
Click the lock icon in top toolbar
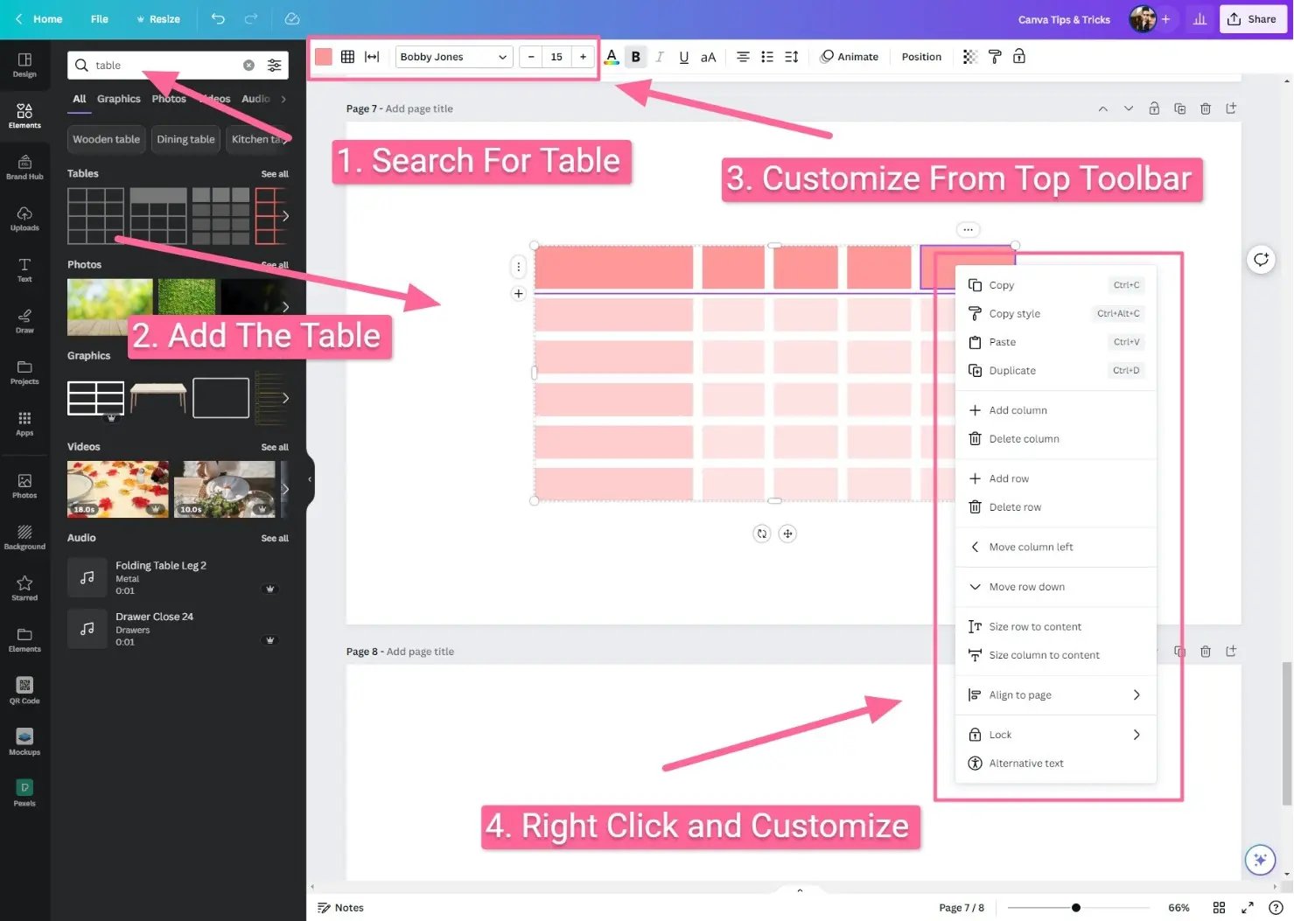click(x=1019, y=57)
